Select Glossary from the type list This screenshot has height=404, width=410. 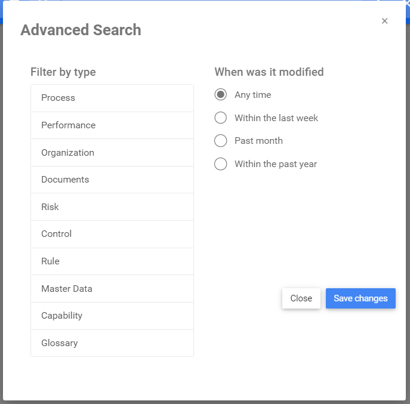click(112, 343)
